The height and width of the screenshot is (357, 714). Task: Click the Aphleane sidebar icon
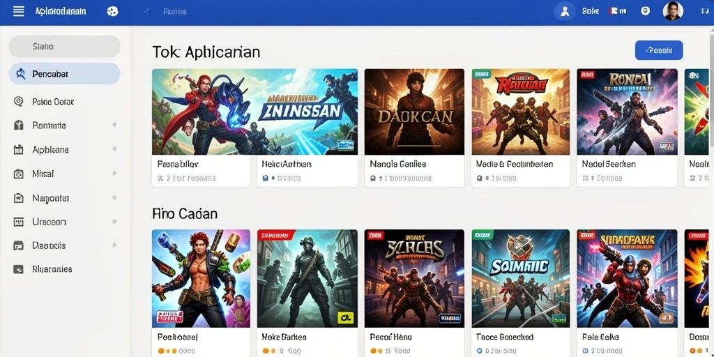19,149
